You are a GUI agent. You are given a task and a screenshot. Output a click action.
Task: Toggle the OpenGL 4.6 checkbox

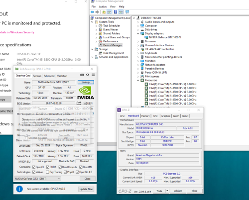[77, 172]
